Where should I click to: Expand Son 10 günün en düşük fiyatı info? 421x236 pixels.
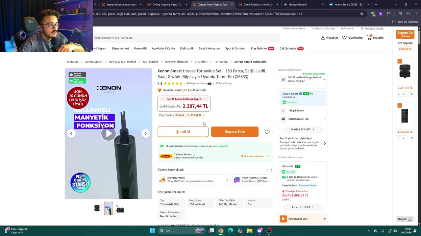[303, 143]
